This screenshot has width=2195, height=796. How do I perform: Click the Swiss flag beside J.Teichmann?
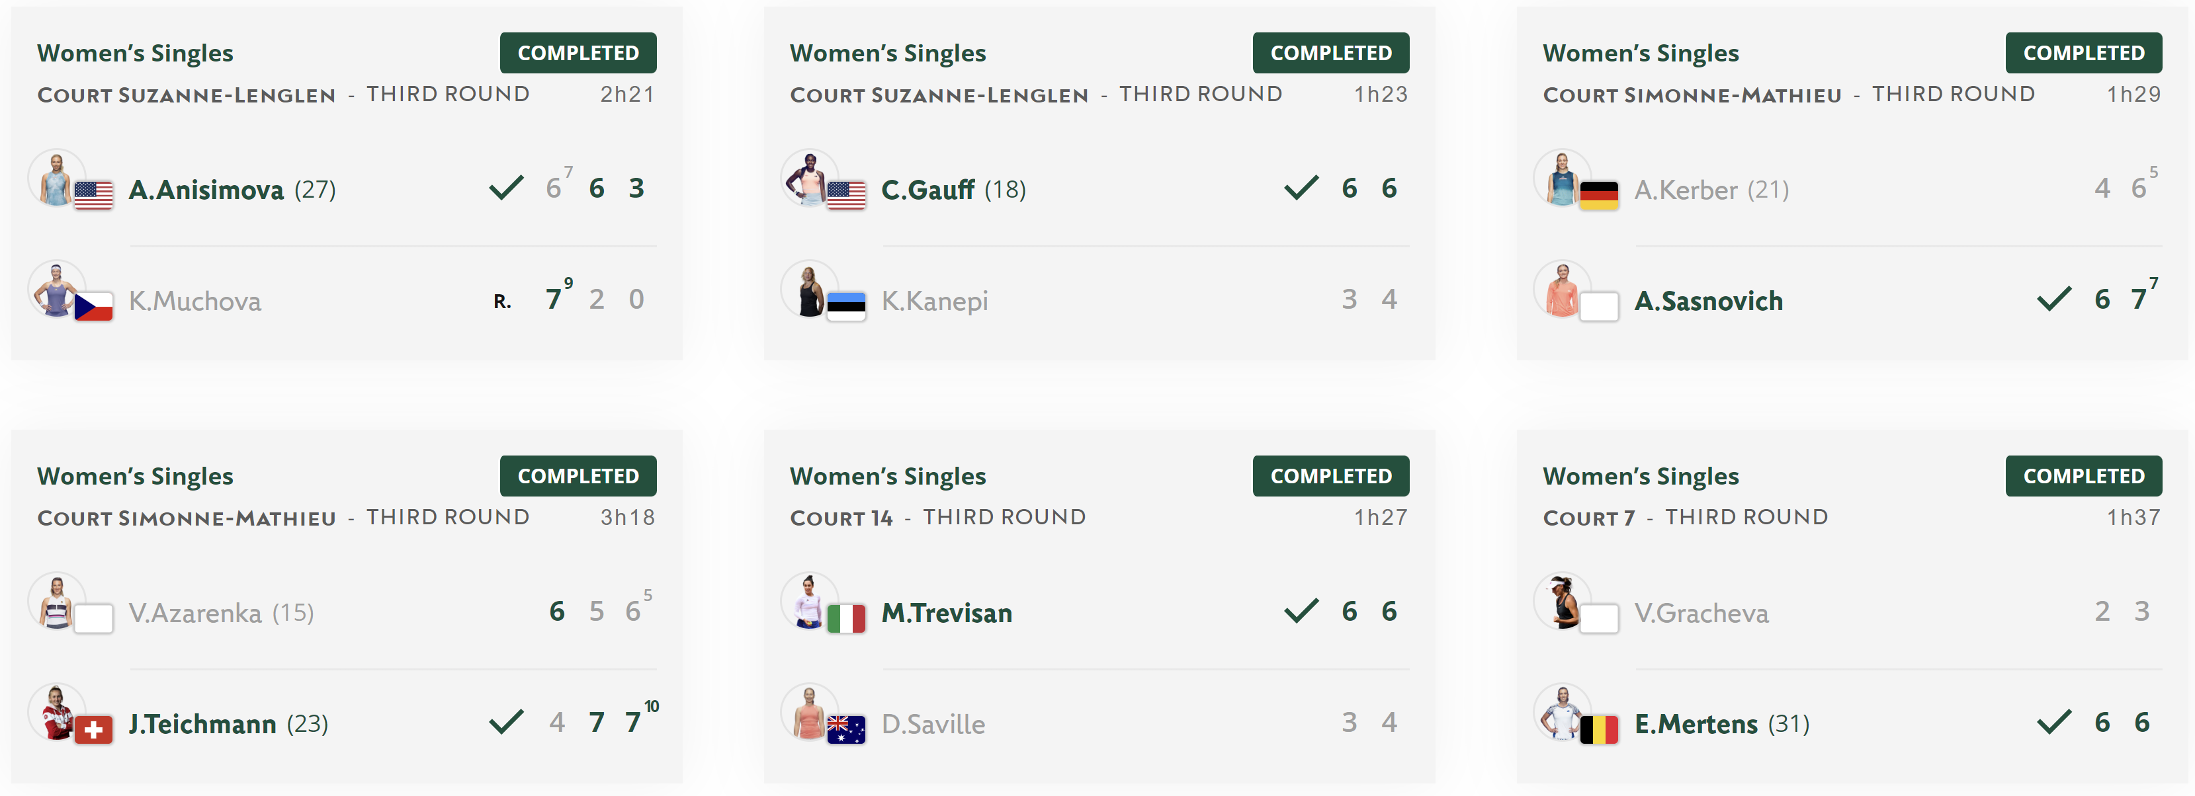pyautogui.click(x=93, y=730)
